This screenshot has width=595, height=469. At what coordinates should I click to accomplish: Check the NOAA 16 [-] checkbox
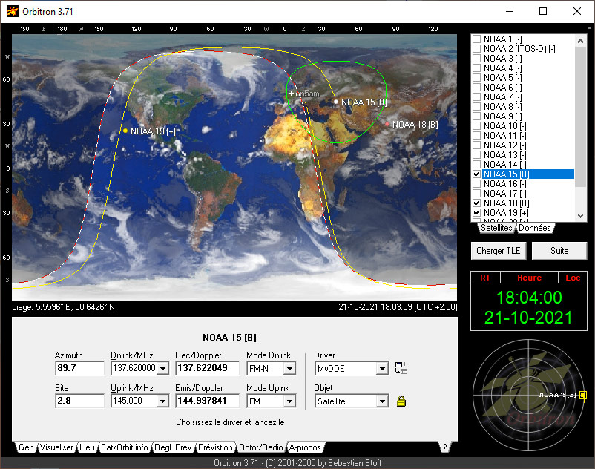477,183
